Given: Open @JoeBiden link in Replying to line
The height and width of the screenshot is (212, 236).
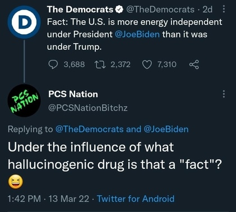Looking at the screenshot, I should pyautogui.click(x=166, y=129).
